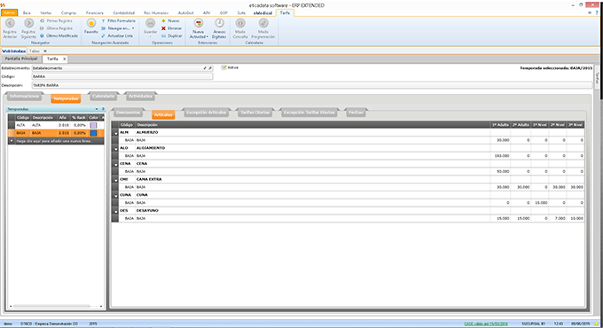
Task: Click Actualizar Lista
Action: (x=117, y=35)
